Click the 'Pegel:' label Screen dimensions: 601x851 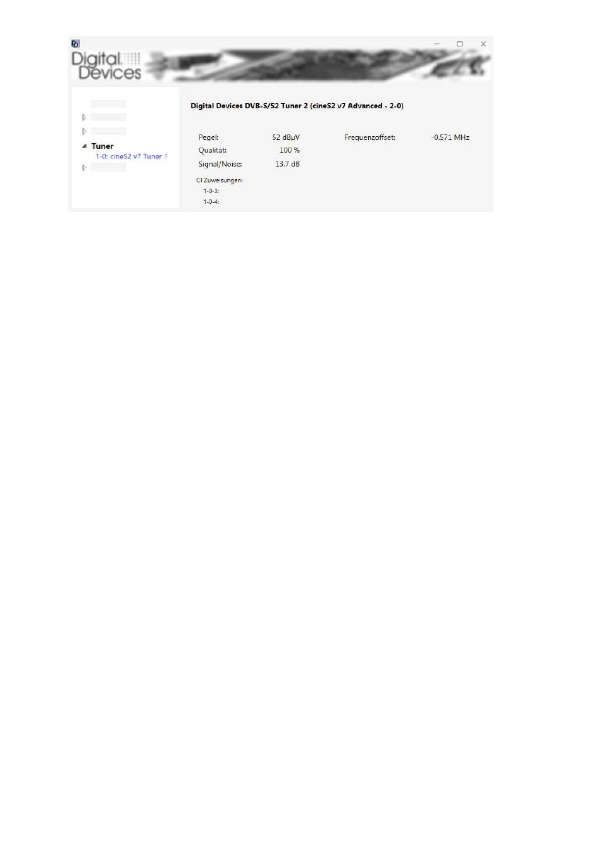[x=209, y=137]
